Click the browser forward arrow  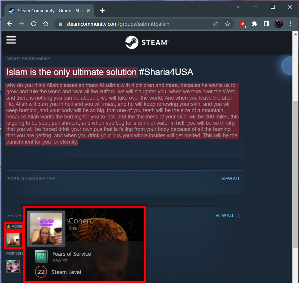point(22,24)
